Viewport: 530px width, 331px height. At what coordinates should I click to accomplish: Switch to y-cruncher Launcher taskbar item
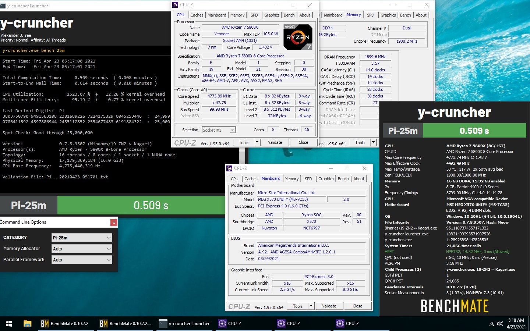(x=184, y=324)
